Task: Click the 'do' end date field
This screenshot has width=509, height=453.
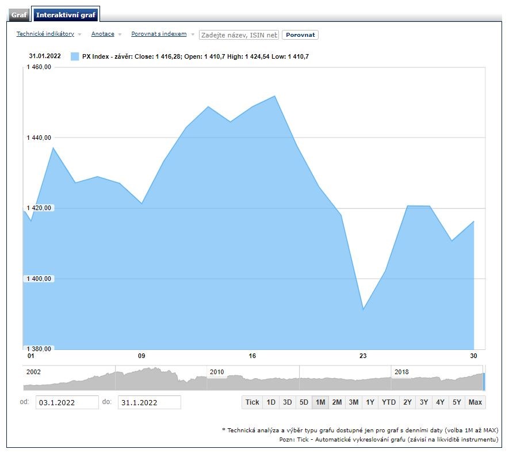Action: 149,402
